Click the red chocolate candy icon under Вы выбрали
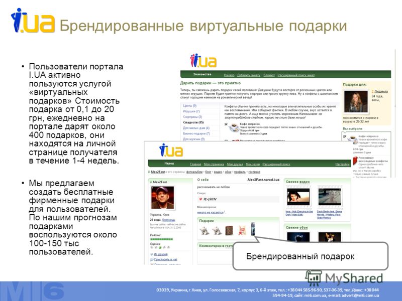Screen dimensions: 402x301 355,161
